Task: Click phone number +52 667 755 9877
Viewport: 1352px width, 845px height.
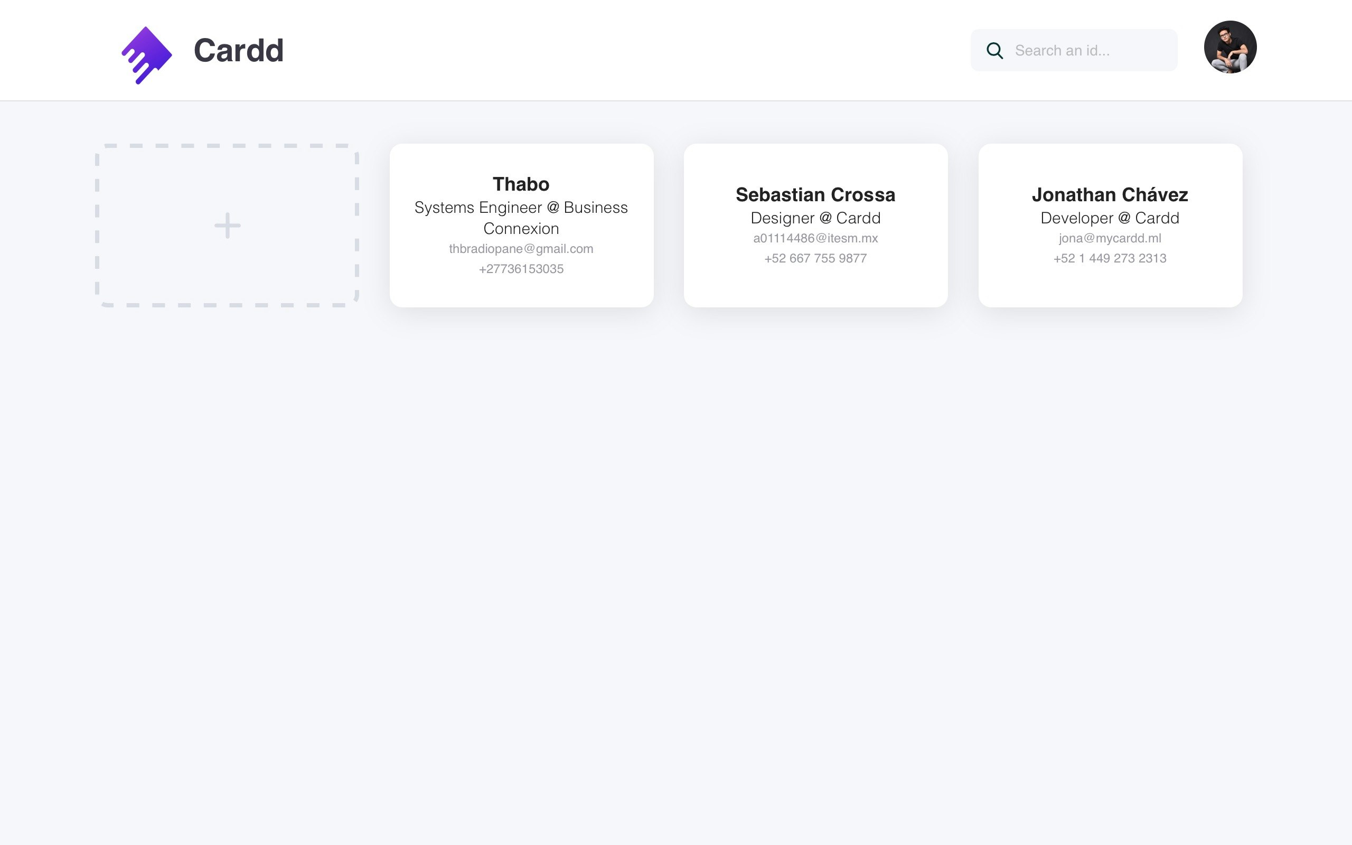Action: pyautogui.click(x=815, y=258)
